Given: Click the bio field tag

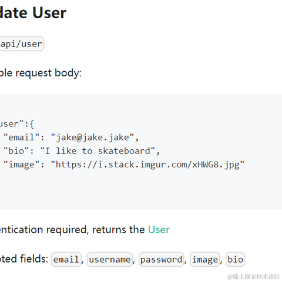Looking at the screenshot, I should [235, 260].
